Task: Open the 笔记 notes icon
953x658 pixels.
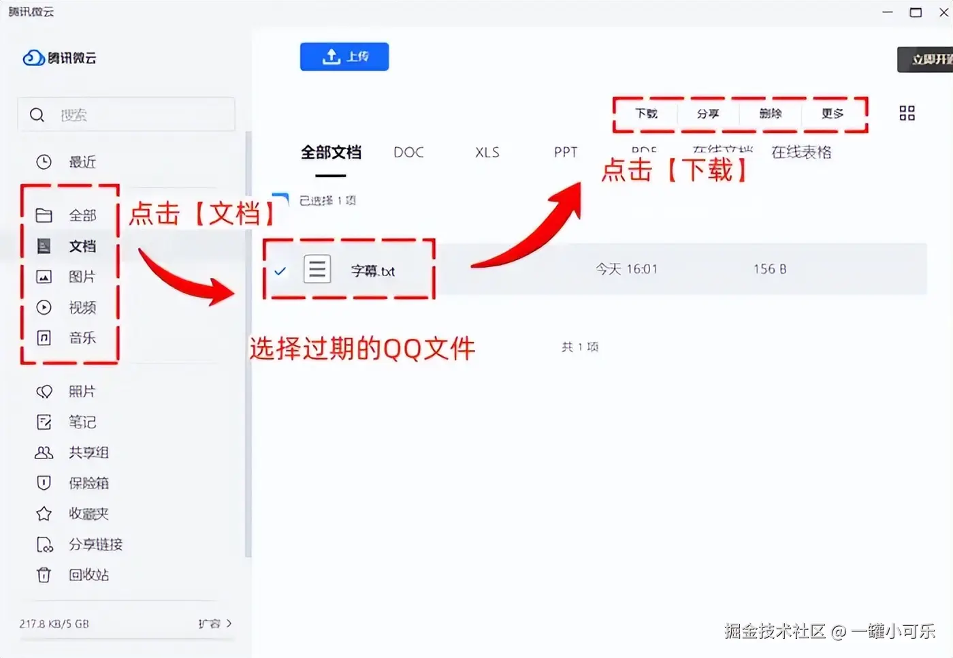Action: 44,422
